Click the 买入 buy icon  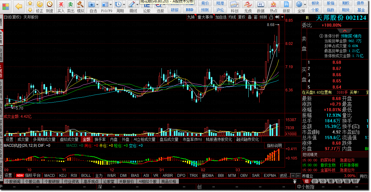click(61, 4)
